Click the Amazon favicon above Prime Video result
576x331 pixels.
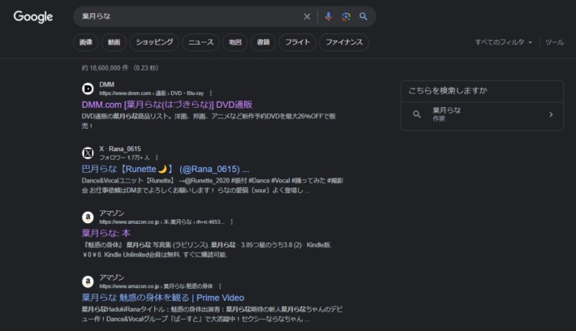88,282
